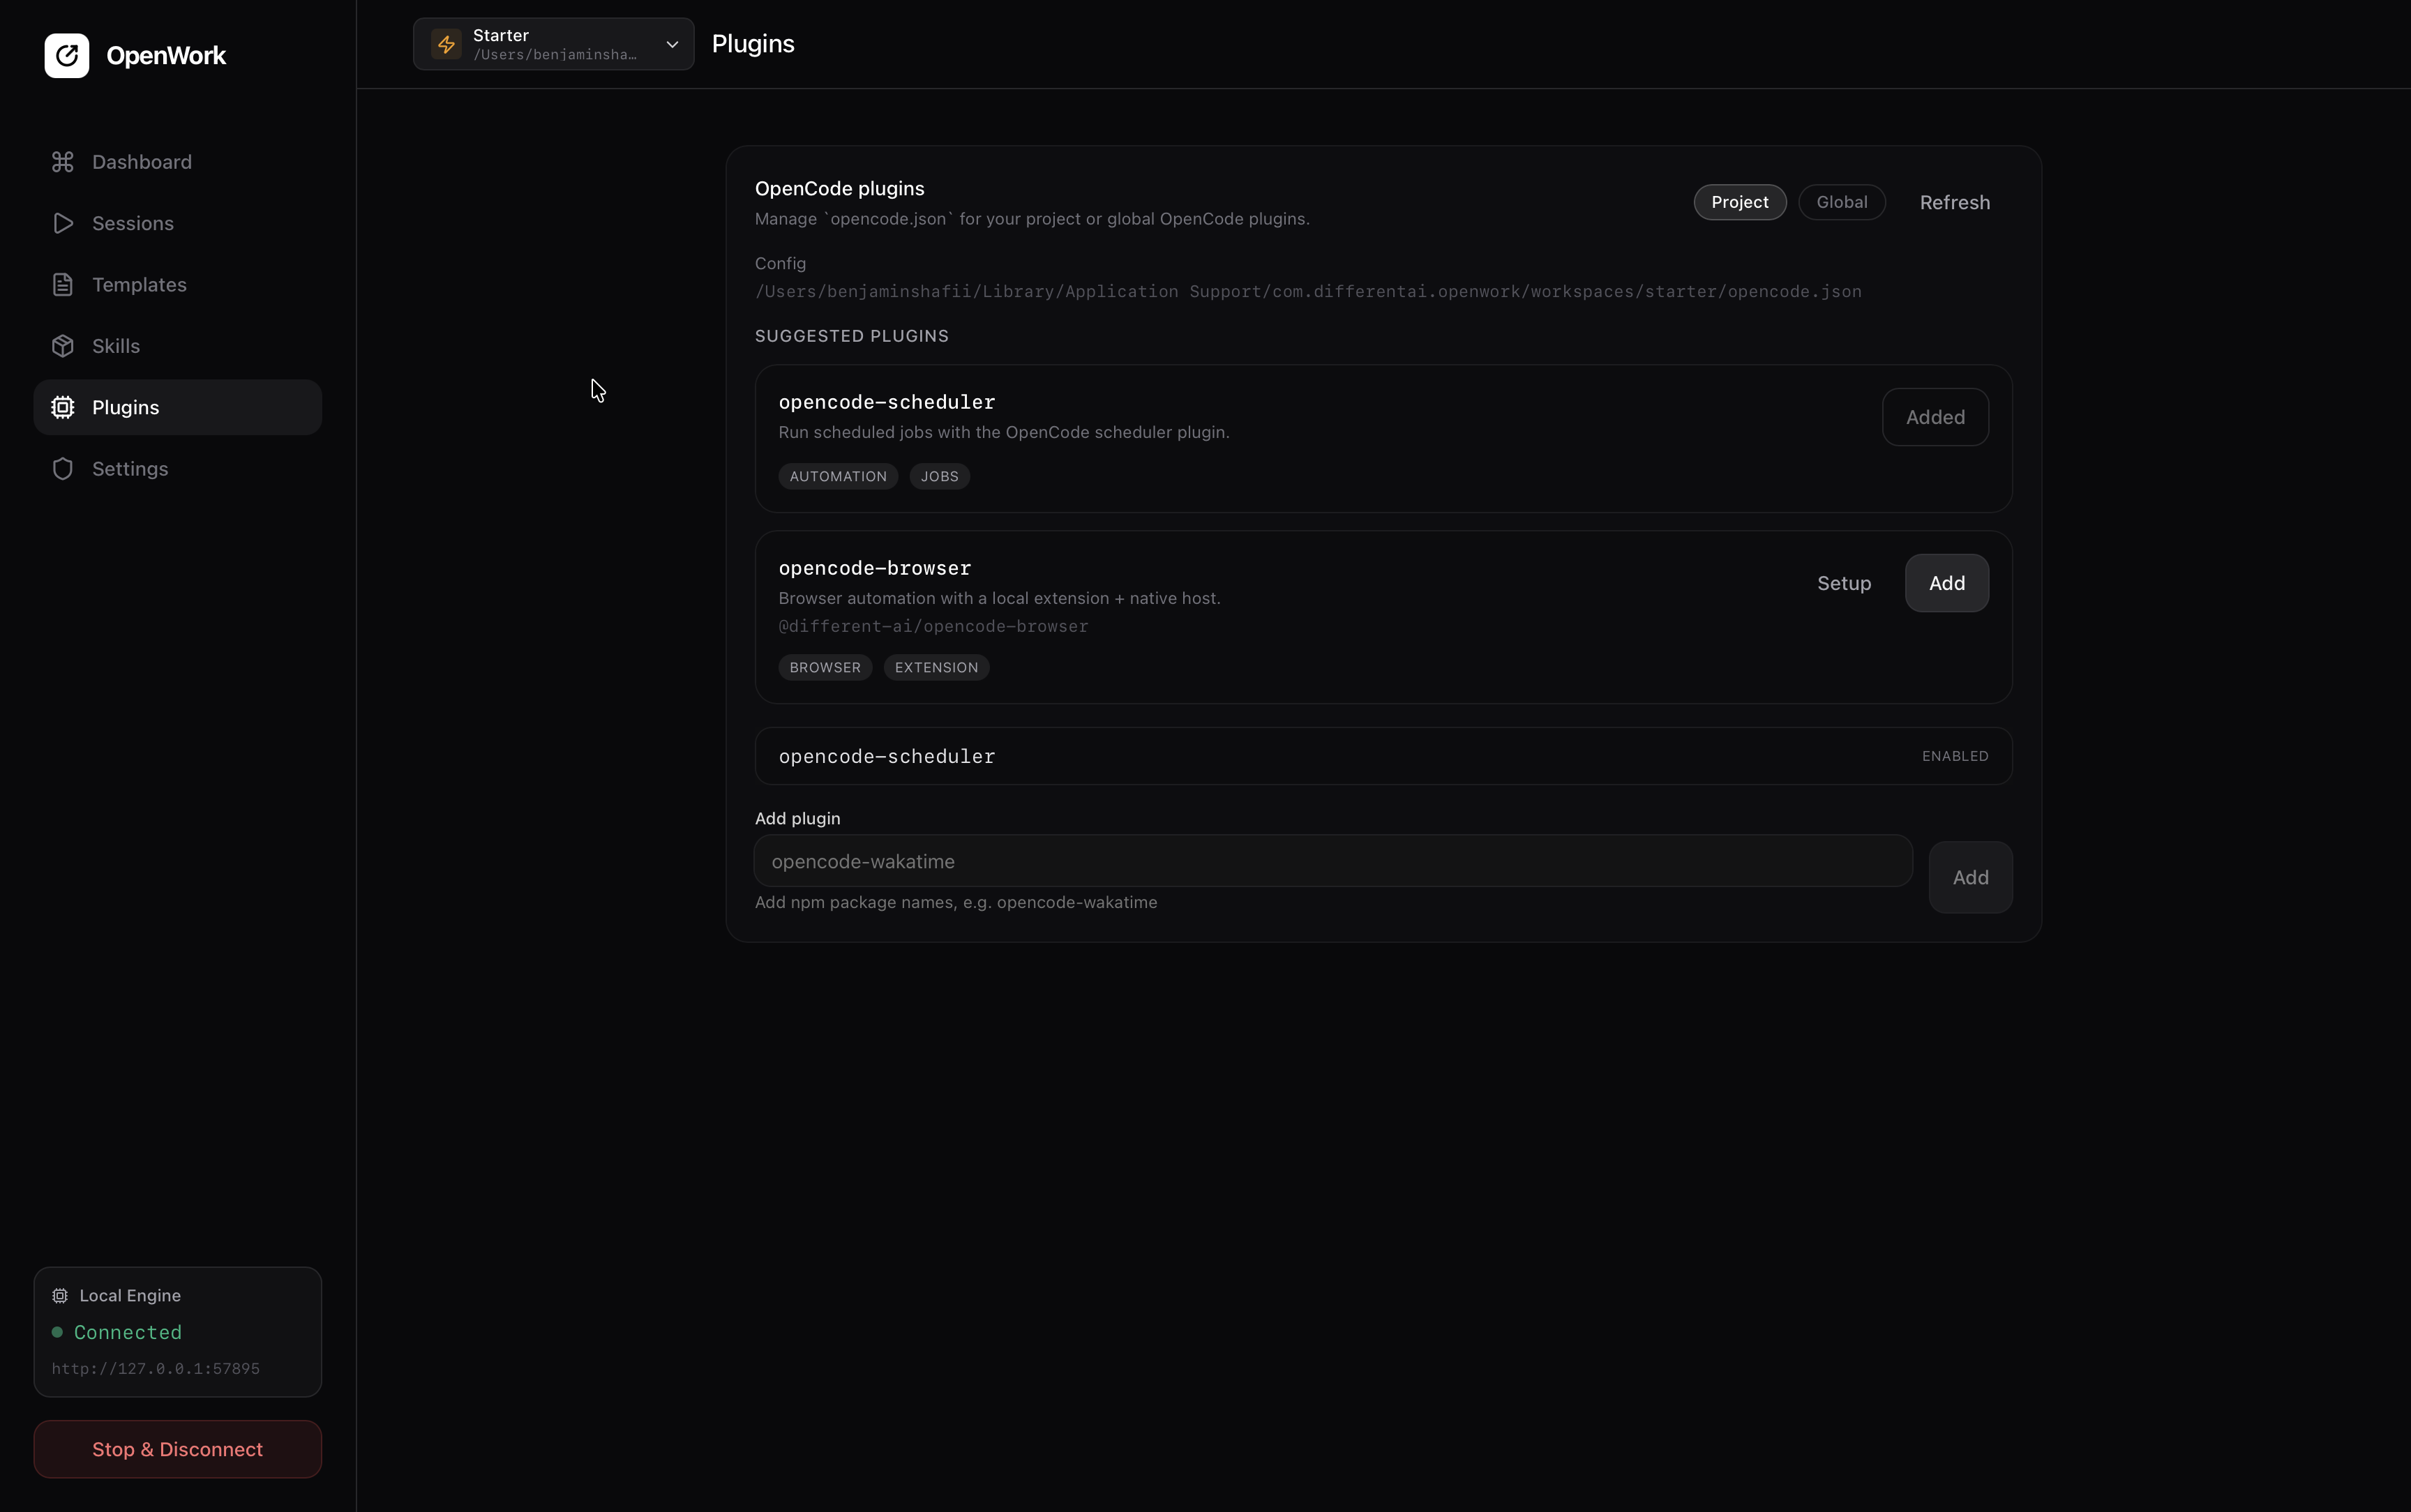Select the Skills cube icon
The width and height of the screenshot is (2411, 1512).
click(62, 345)
